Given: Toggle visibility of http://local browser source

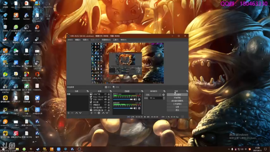Looking at the screenshot, I should (x=105, y=97).
